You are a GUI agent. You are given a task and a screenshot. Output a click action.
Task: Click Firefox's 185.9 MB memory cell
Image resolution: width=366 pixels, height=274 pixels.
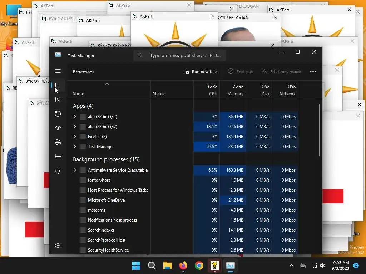[233, 137]
